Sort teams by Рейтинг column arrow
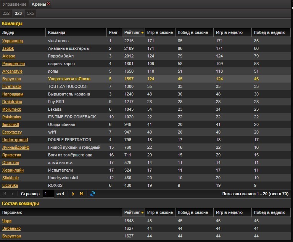 pyautogui.click(x=142, y=33)
